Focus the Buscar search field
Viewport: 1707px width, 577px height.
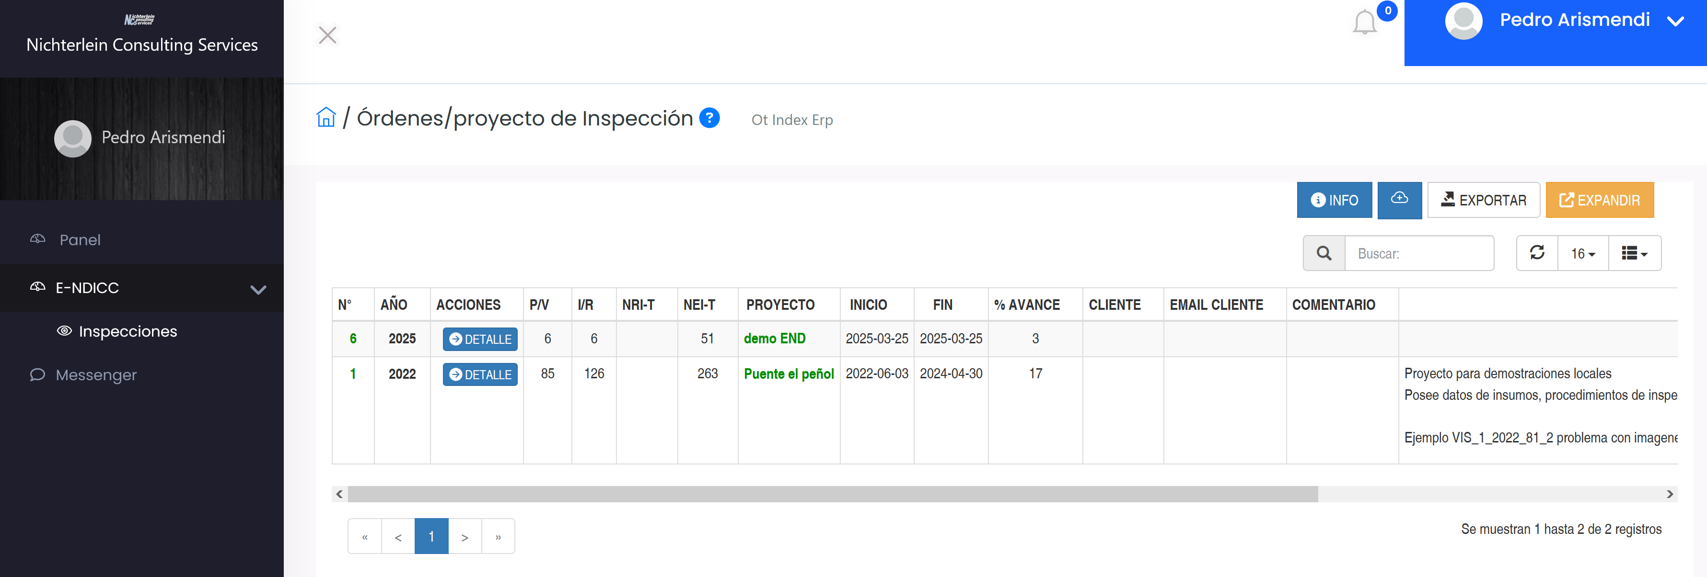(1419, 253)
